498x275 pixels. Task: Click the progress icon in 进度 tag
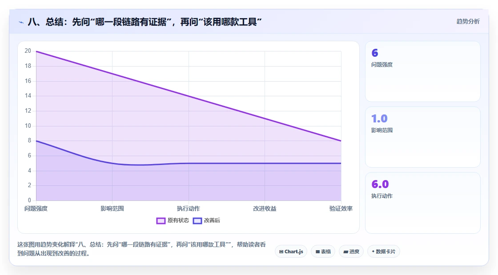(x=346, y=252)
